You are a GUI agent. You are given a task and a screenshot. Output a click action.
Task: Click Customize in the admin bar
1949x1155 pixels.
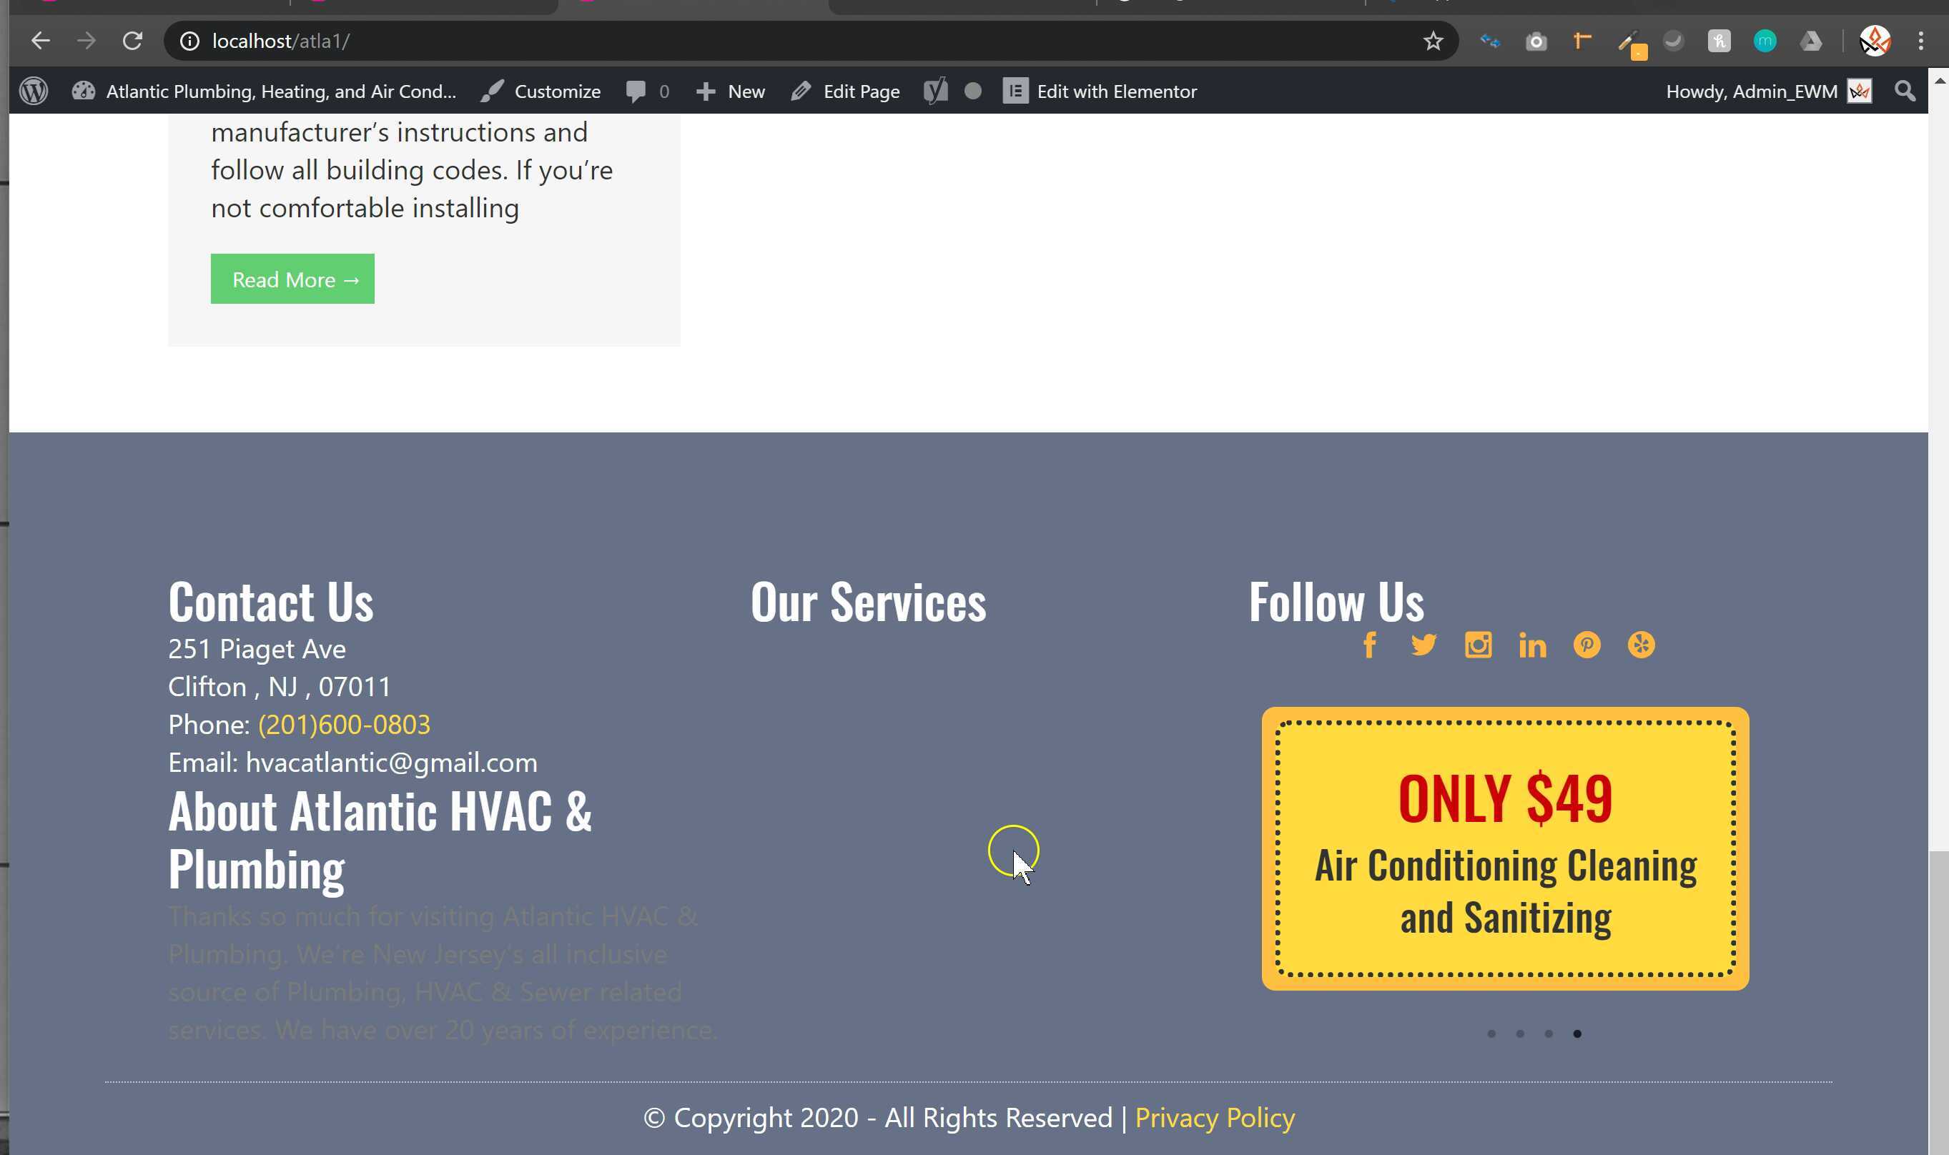coord(541,91)
